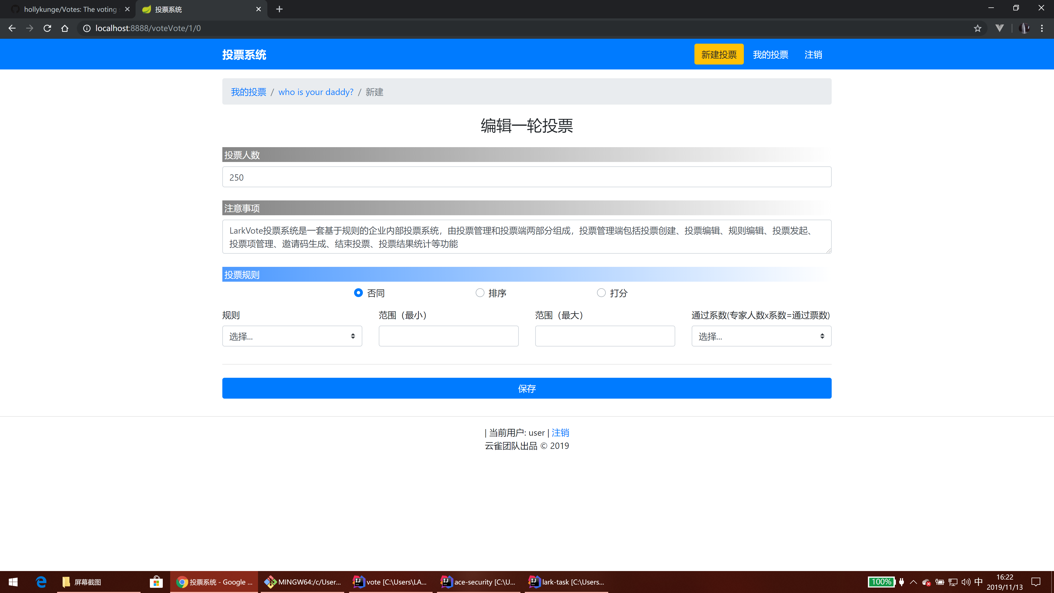Image resolution: width=1054 pixels, height=593 pixels.
Task: Open the Vue devtools extension icon
Action: point(1000,28)
